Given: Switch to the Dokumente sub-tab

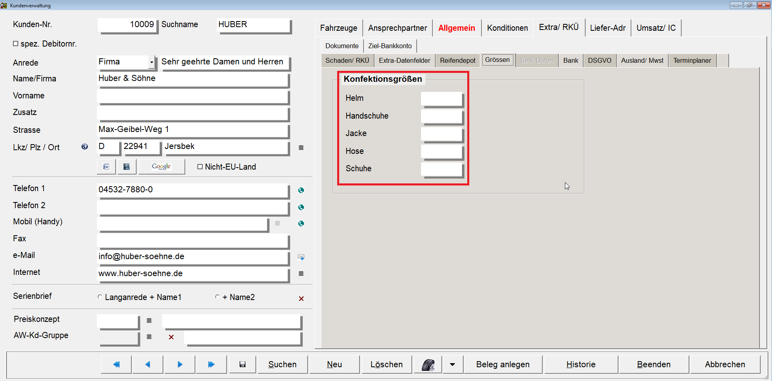Looking at the screenshot, I should point(342,46).
